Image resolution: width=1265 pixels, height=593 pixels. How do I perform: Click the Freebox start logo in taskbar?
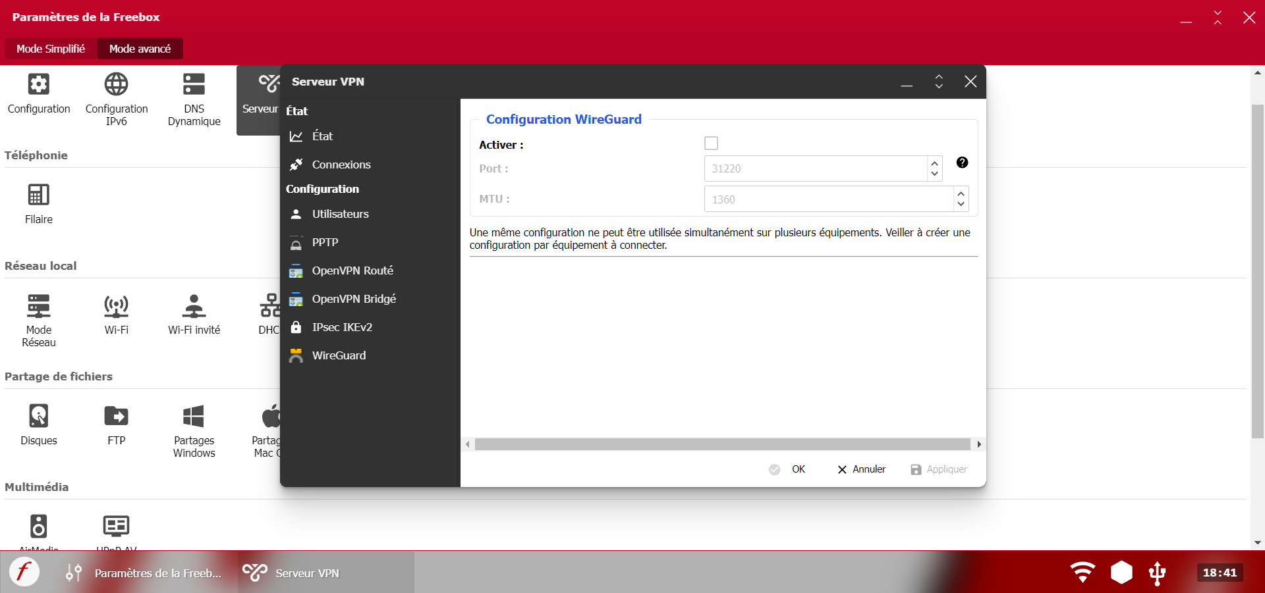(24, 572)
